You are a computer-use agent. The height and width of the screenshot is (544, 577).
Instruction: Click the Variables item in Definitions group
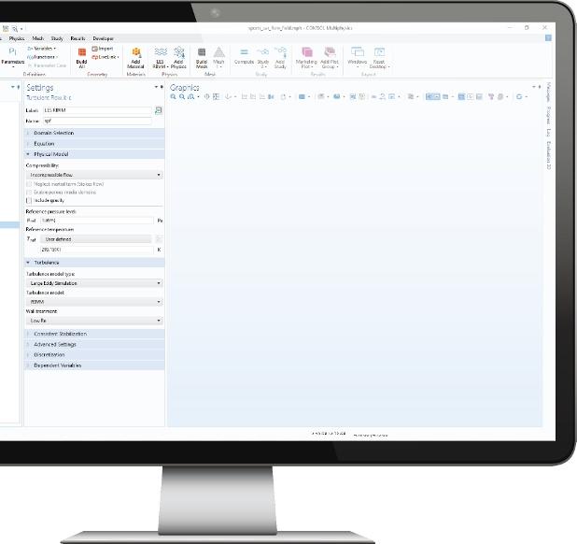click(x=41, y=49)
